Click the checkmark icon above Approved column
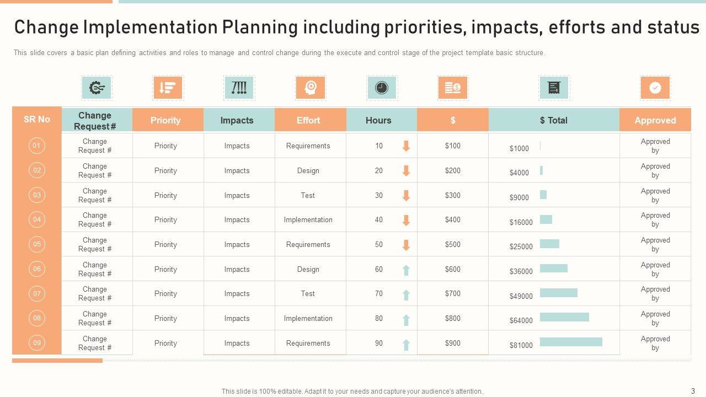This screenshot has width=706, height=397. [x=655, y=88]
